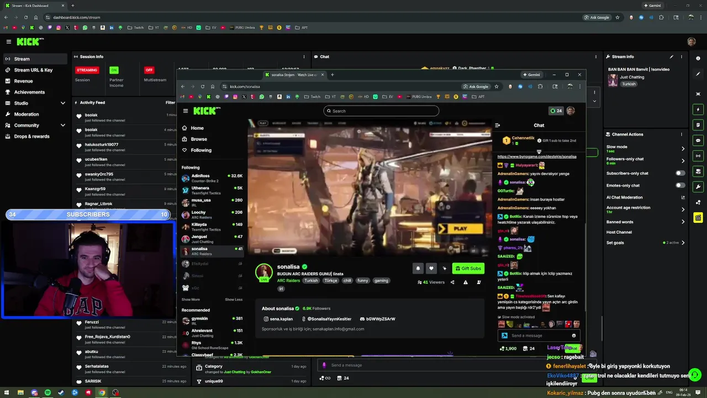Open the Activity Feed Filter
Screen dimensions: 707x398
click(x=170, y=102)
